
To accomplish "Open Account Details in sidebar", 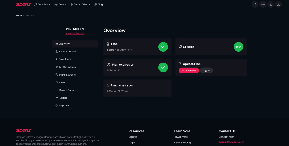I will pyautogui.click(x=68, y=52).
